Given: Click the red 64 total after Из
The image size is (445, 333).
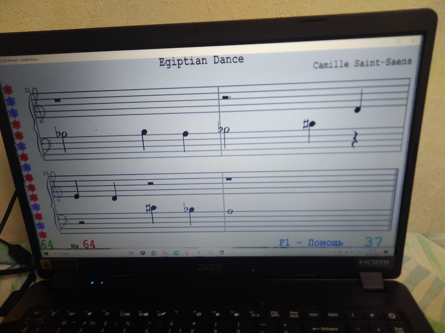Looking at the screenshot, I should [x=89, y=244].
